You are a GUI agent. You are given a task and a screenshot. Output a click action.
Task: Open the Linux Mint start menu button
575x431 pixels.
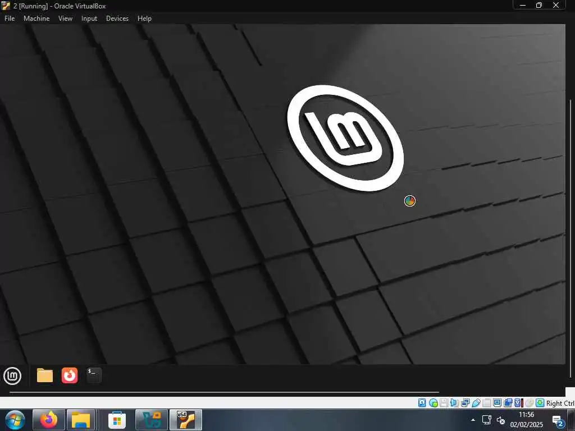[12, 376]
